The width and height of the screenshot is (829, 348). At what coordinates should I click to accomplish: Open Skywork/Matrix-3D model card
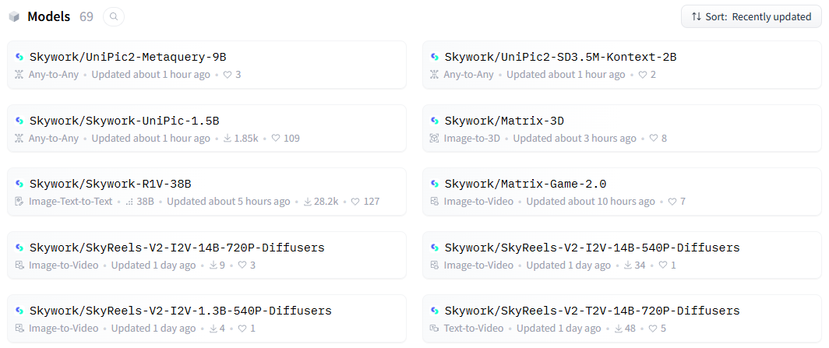622,128
